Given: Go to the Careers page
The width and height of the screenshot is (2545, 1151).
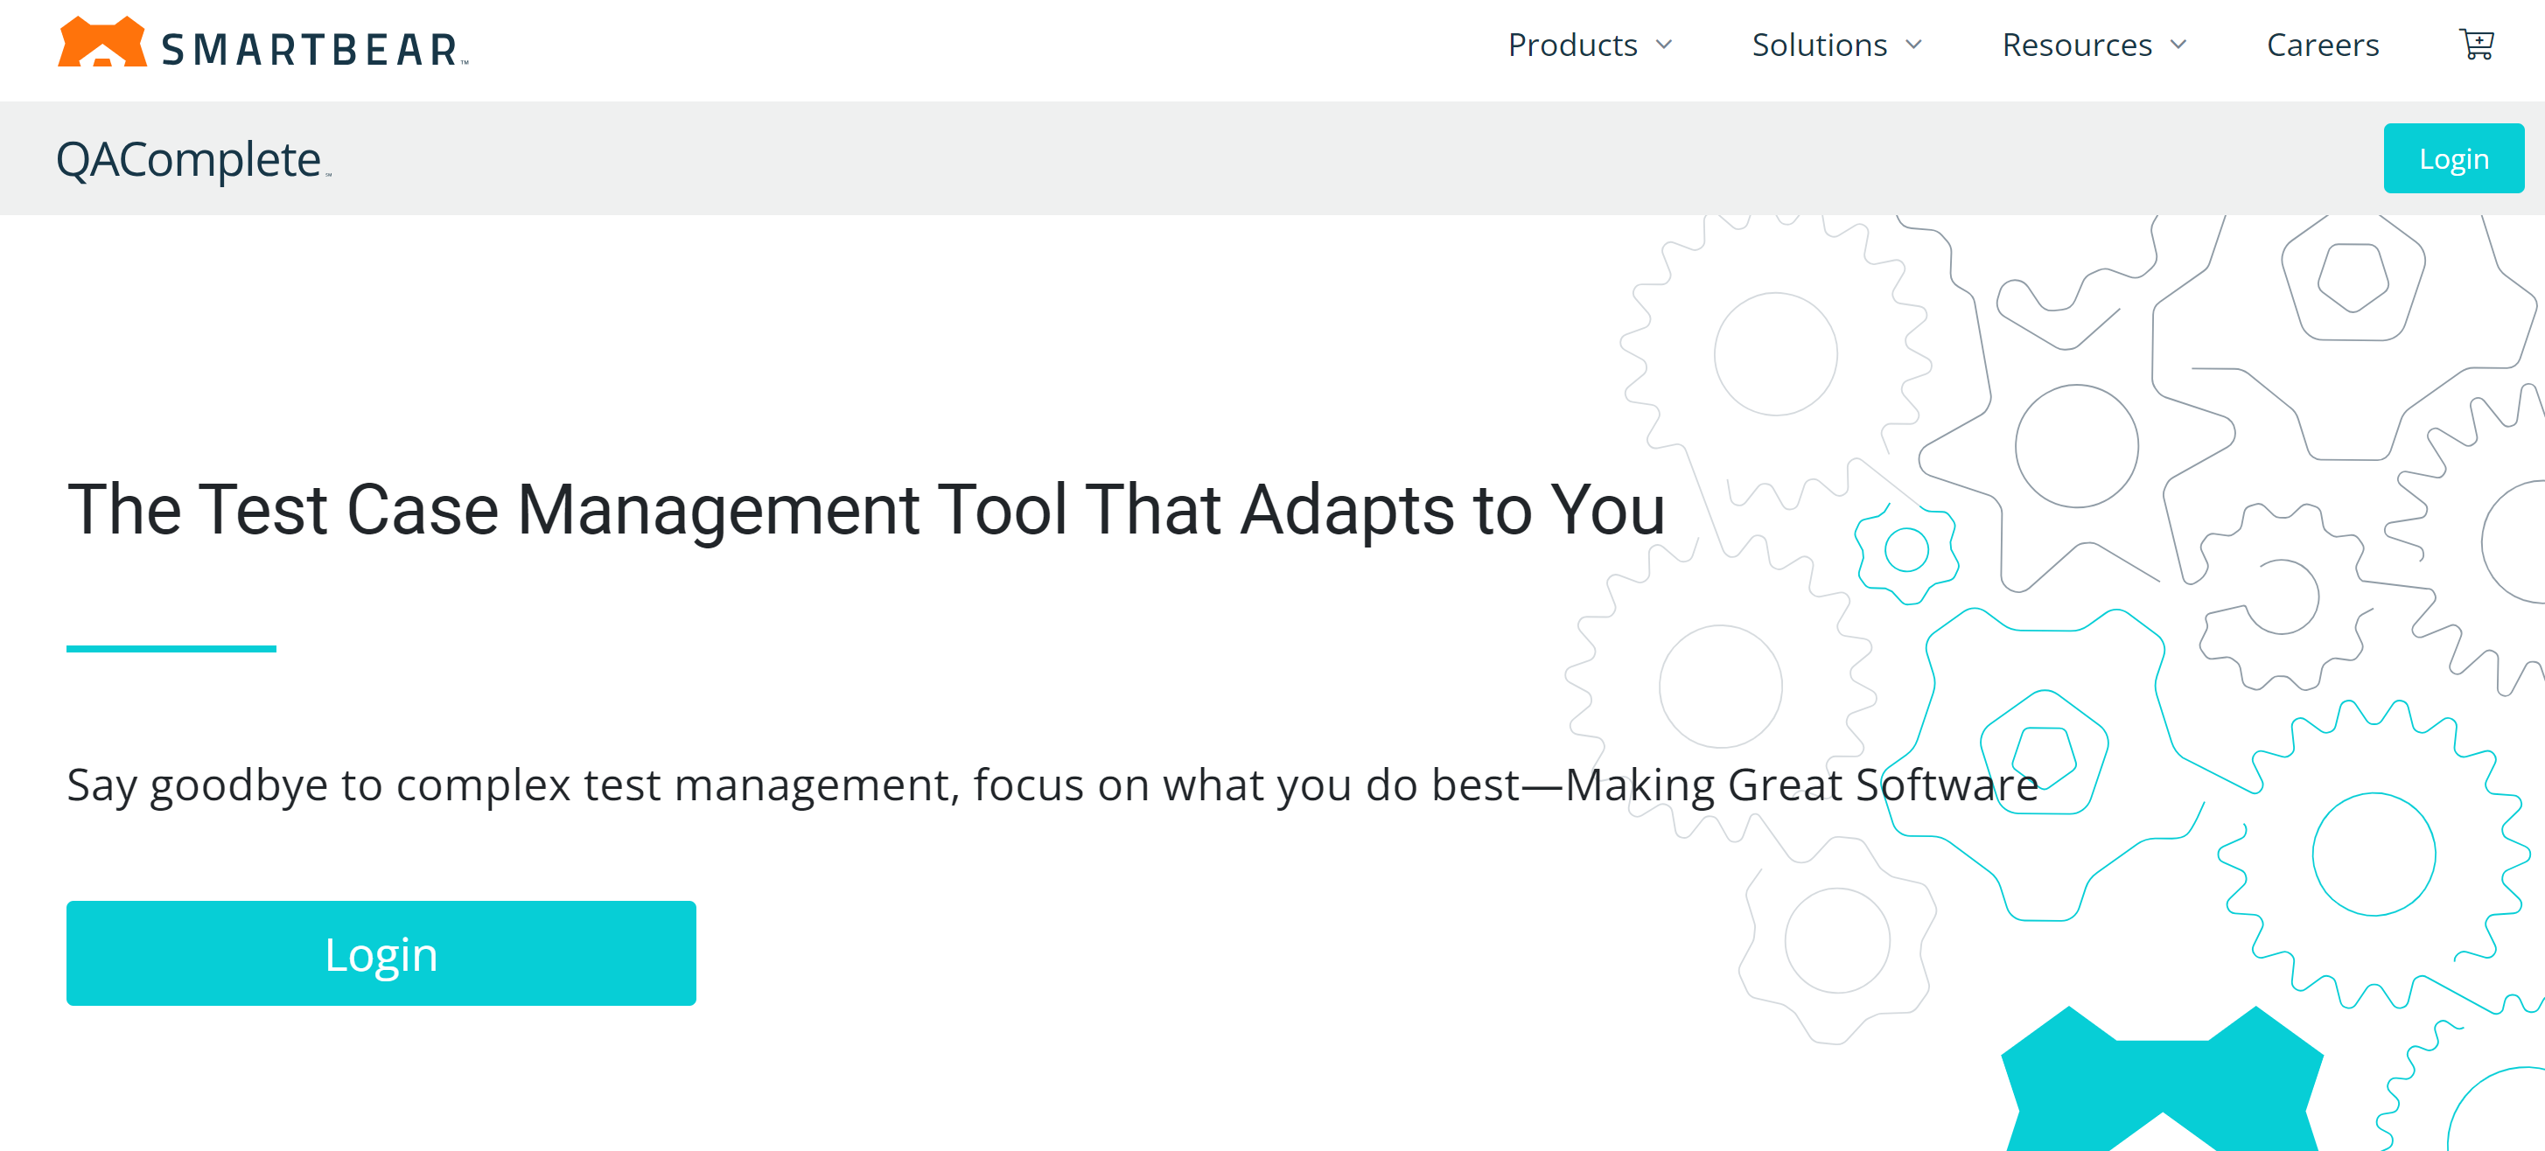Looking at the screenshot, I should point(2323,45).
